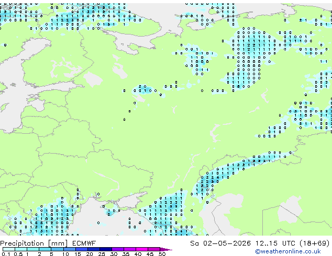This screenshot has height=256, width=332.
Task: Select the 30–35 mm purple legend swatch
Action: point(117,249)
